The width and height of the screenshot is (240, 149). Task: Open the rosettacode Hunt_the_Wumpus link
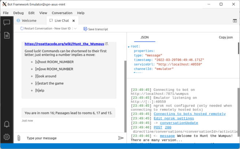[64, 44]
